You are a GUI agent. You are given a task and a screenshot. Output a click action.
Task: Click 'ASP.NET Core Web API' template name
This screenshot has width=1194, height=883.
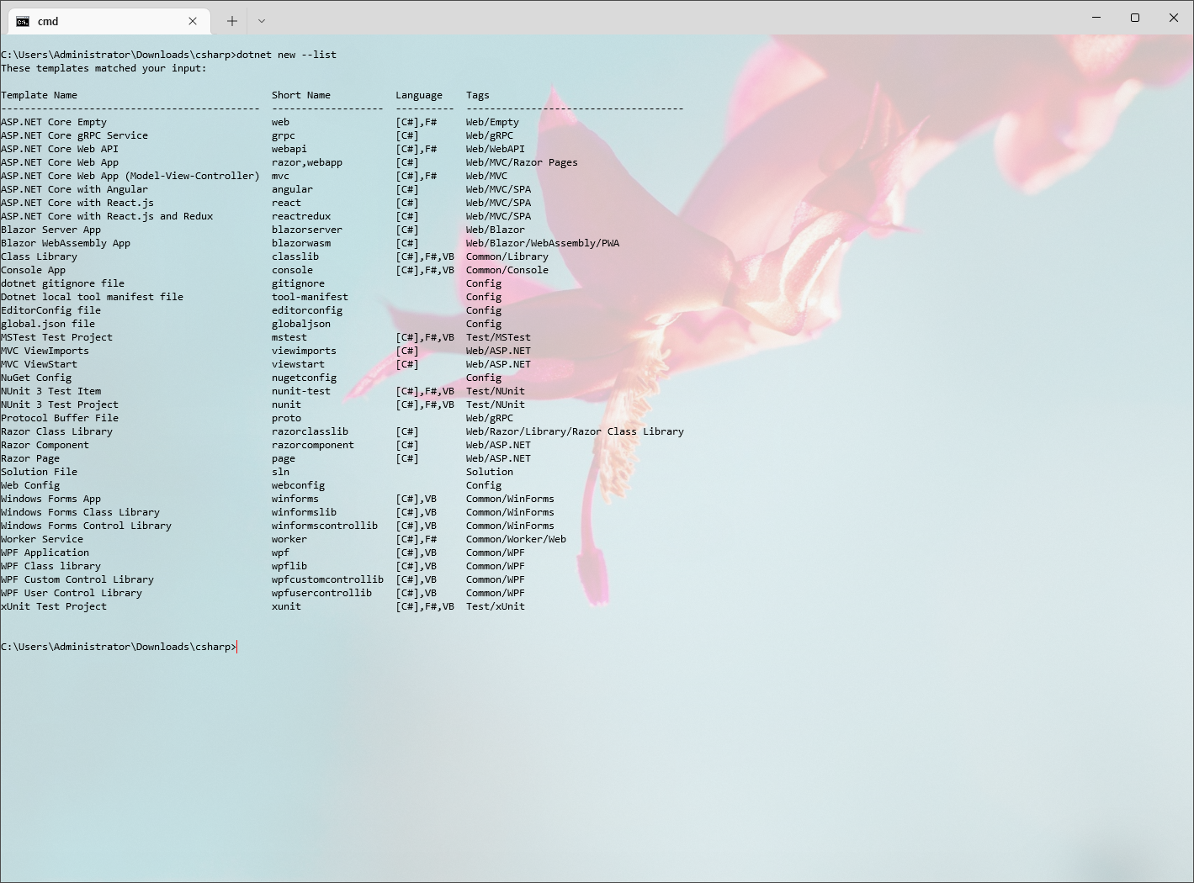click(x=60, y=149)
